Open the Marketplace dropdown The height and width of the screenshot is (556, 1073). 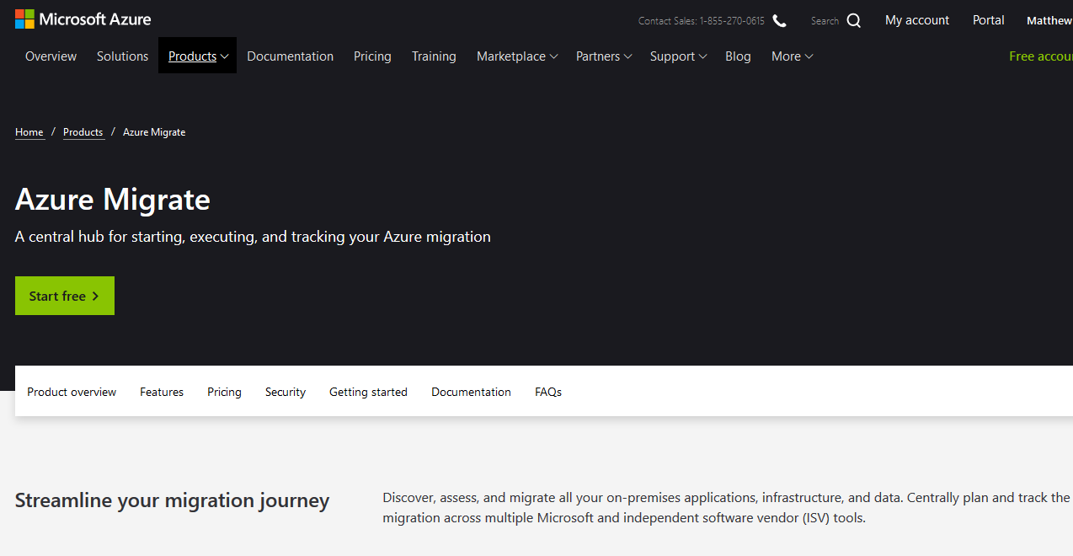click(x=516, y=56)
